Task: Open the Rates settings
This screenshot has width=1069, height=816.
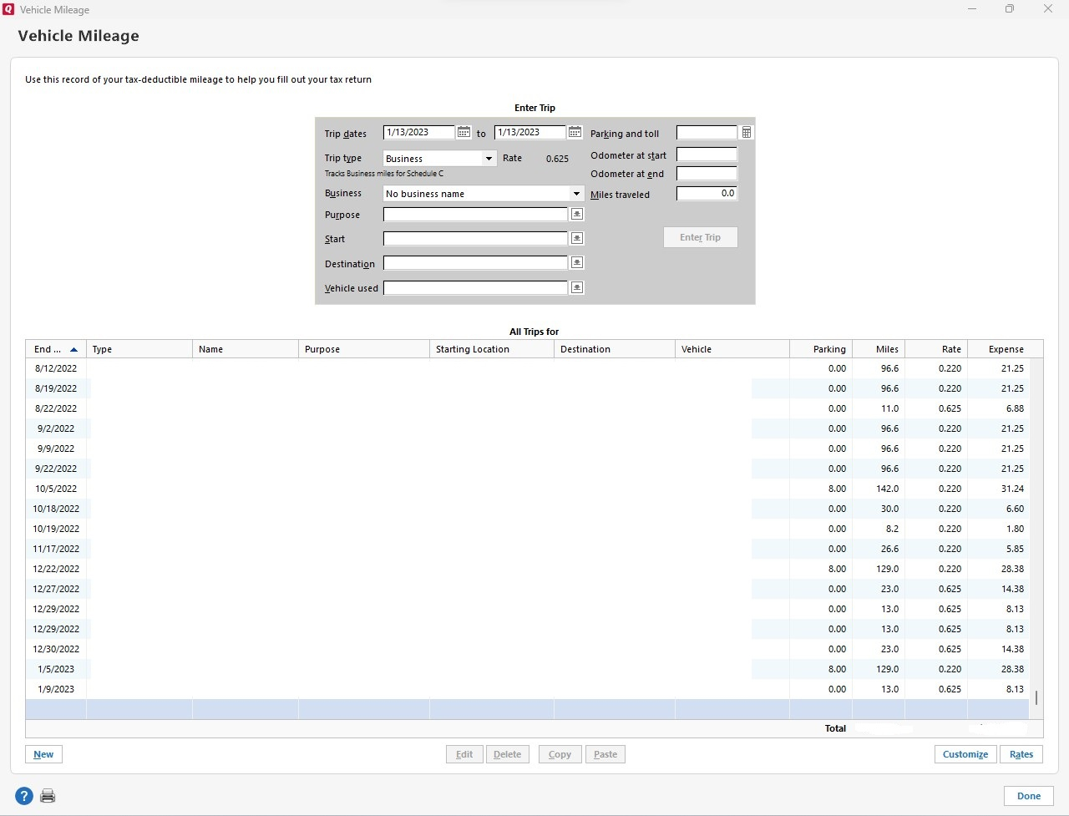Action: 1021,753
